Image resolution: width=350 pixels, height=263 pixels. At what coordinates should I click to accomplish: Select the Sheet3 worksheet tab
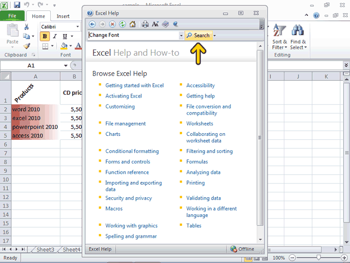[45, 250]
